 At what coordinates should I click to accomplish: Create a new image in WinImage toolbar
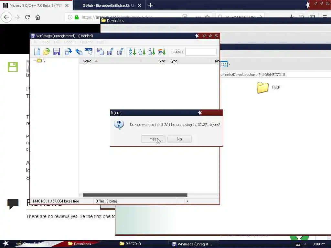(37, 52)
